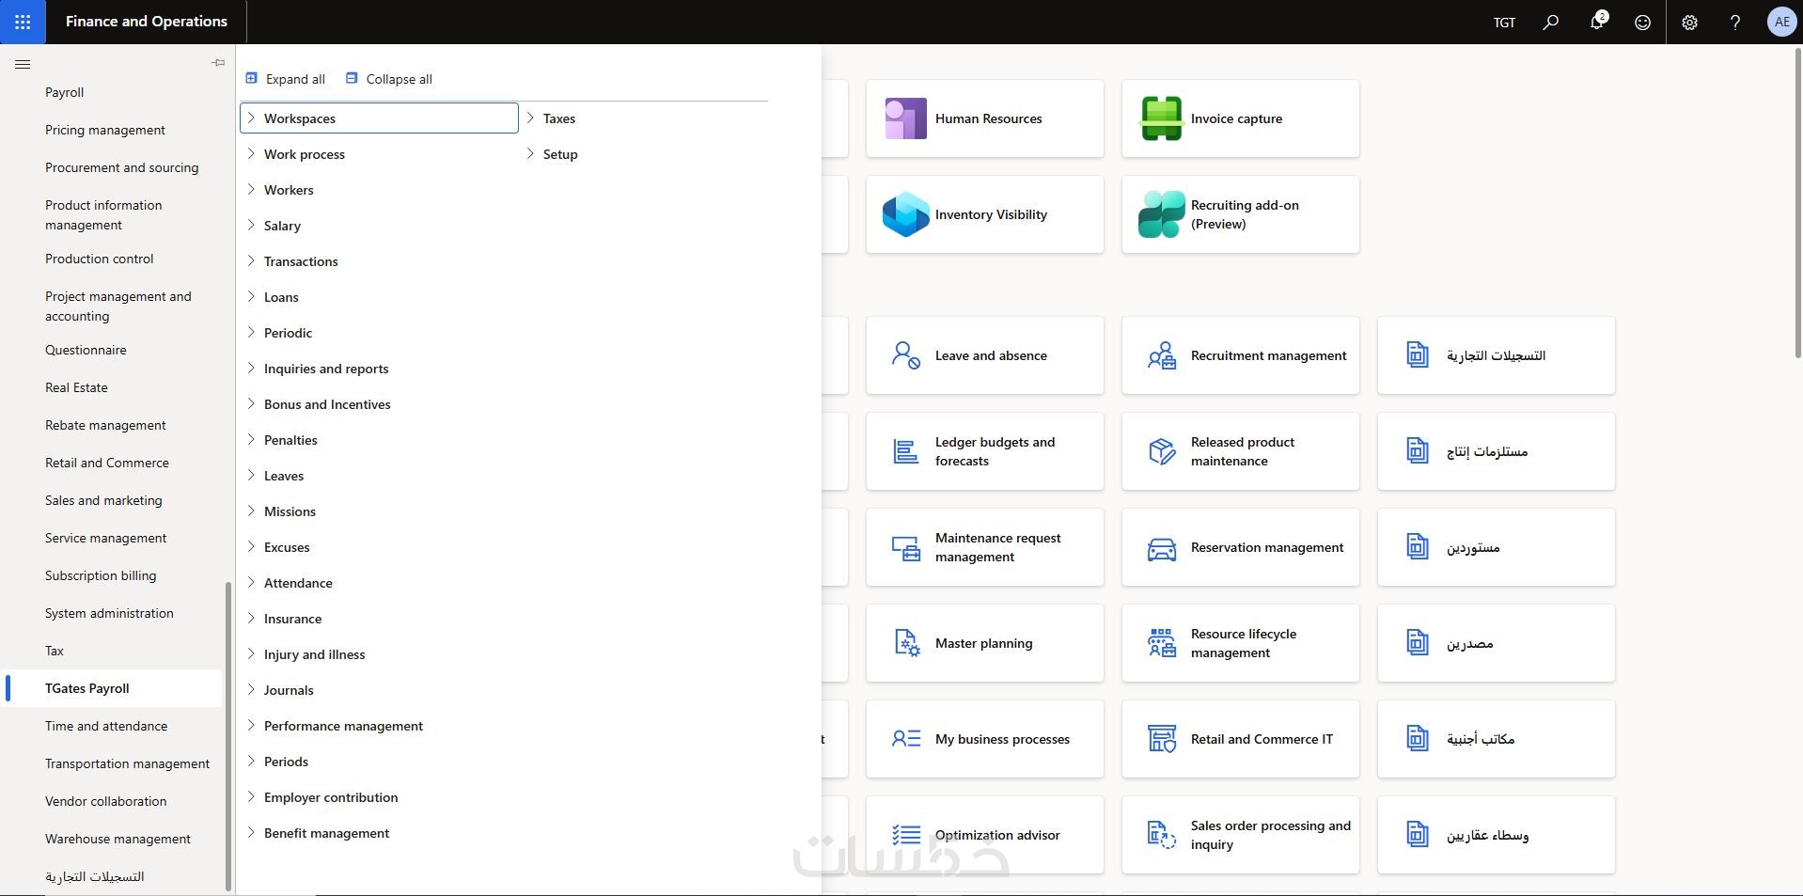Expand the Transactions group chevron
Screen dimensions: 1803x896
(251, 260)
